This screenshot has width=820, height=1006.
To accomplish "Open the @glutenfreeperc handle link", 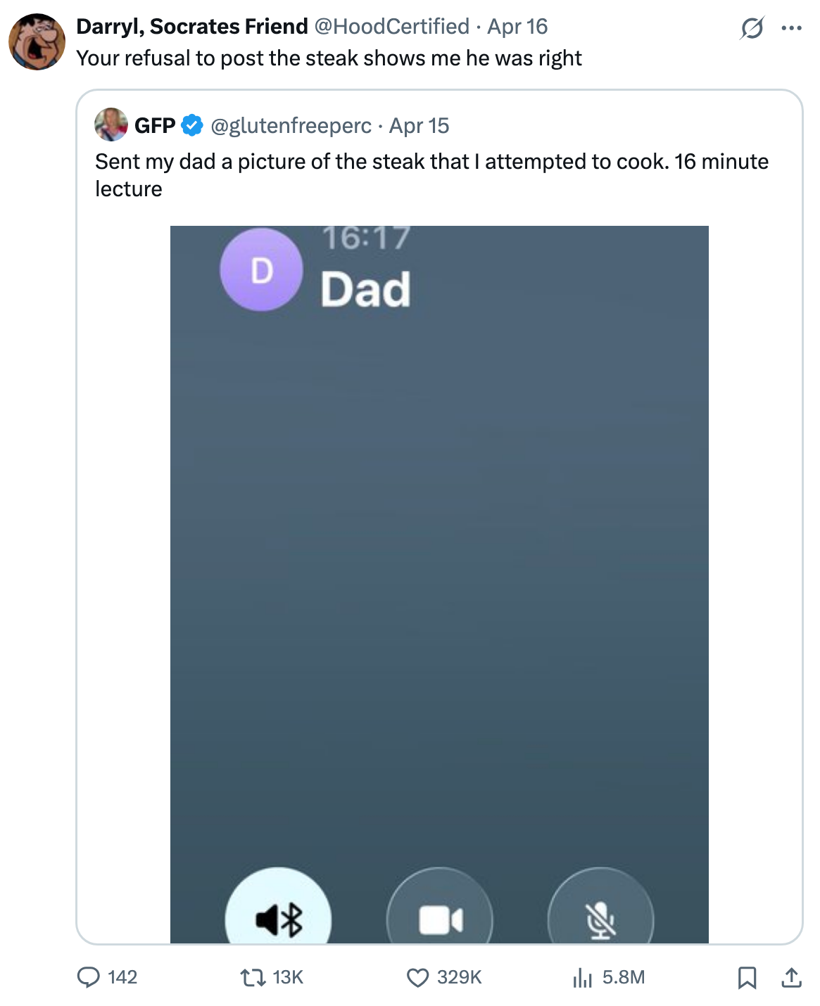I will [x=291, y=126].
